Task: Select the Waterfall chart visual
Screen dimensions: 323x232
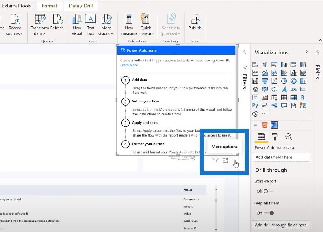Action: [255, 81]
